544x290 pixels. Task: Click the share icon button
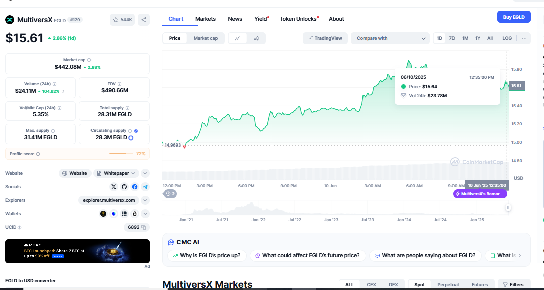144,20
